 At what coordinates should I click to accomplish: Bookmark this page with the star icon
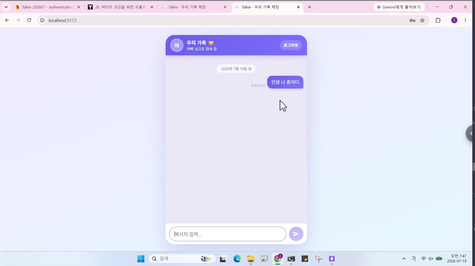coord(422,20)
